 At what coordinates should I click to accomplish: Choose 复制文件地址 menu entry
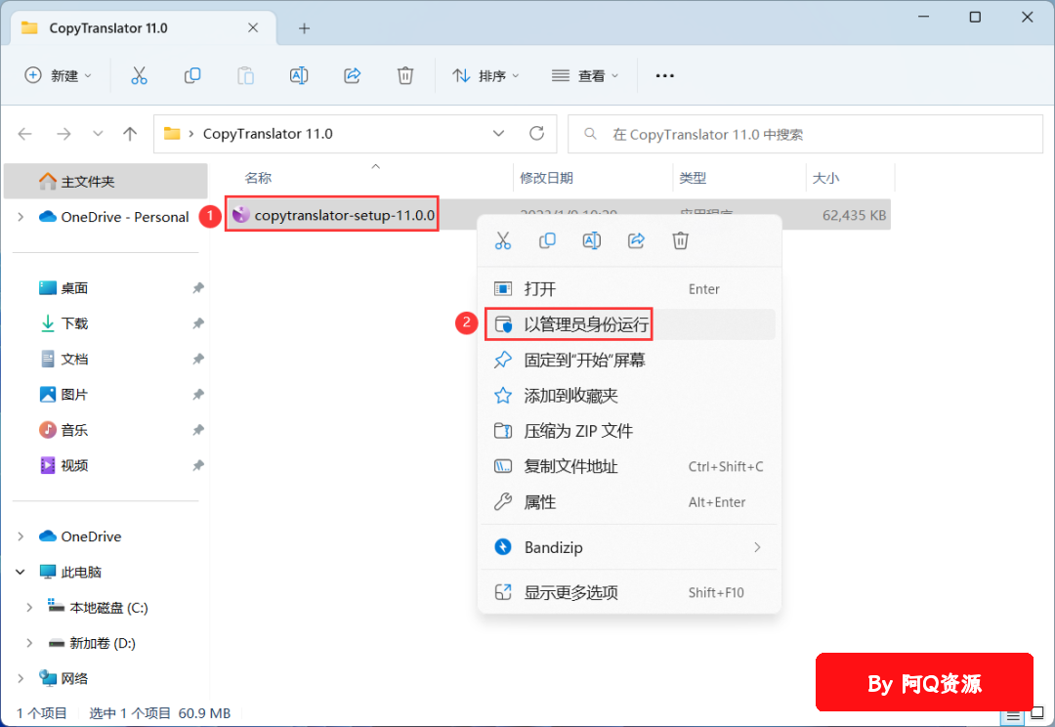pos(629,466)
